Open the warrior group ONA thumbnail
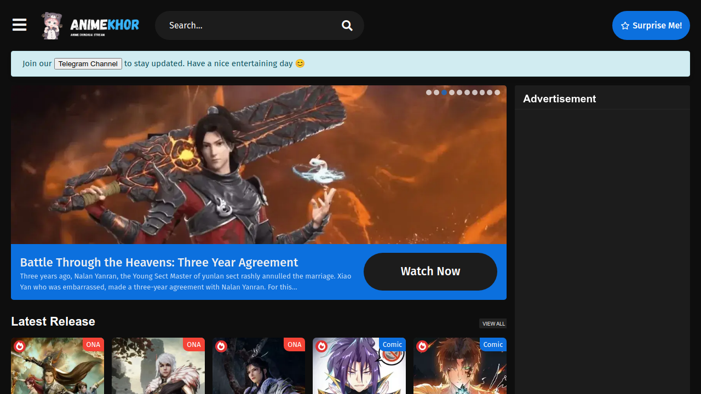Viewport: 701px width, 394px height. click(58, 366)
